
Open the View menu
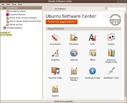pyautogui.click(x=14, y=5)
